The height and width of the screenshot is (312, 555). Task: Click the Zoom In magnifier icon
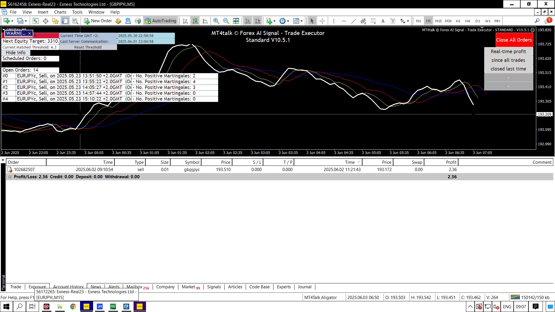click(x=216, y=21)
